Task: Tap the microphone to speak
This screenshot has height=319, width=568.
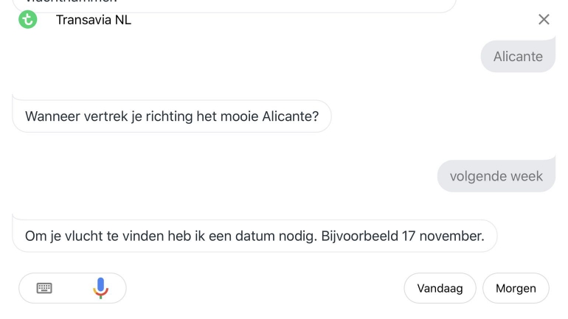Action: 100,288
